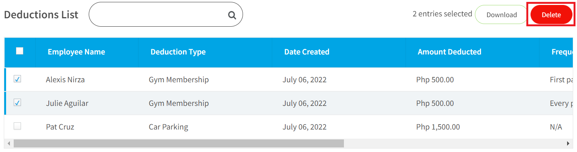Click the partially visible Frequency column header
Viewport: 577px width, 152px height.
coord(562,52)
